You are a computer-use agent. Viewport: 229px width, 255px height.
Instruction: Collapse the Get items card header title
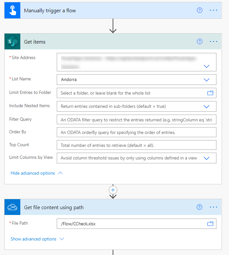pos(35,42)
